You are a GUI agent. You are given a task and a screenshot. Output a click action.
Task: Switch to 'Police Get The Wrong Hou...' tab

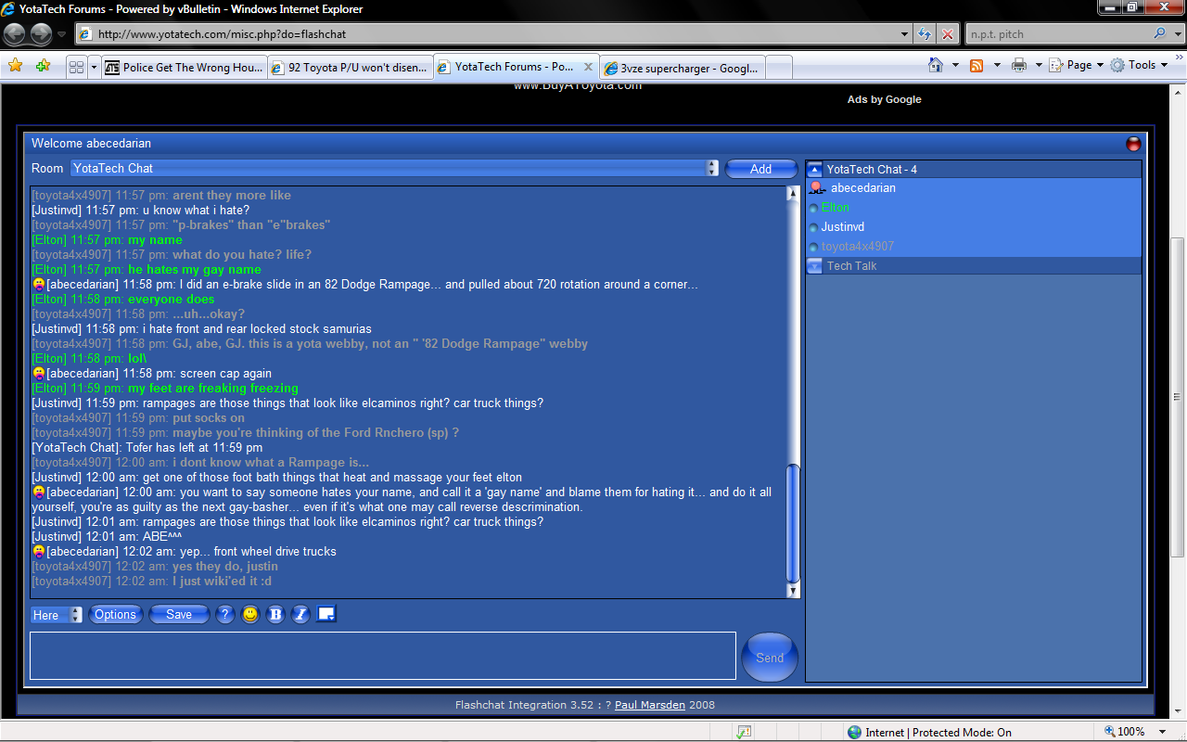[185, 68]
